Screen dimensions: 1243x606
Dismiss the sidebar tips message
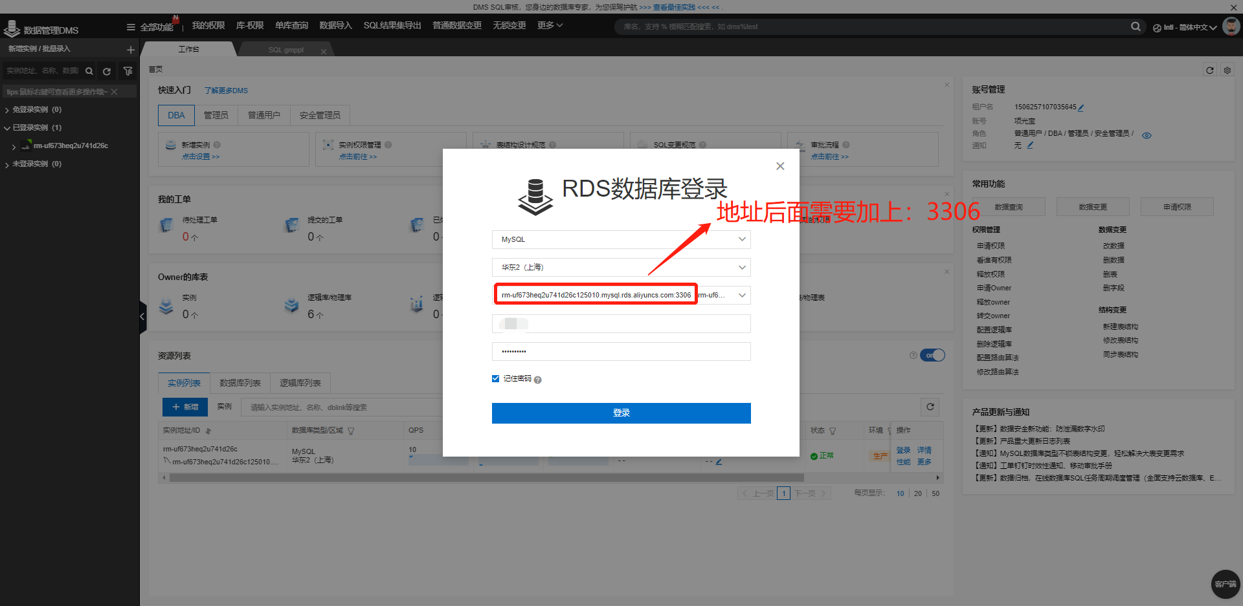[114, 92]
